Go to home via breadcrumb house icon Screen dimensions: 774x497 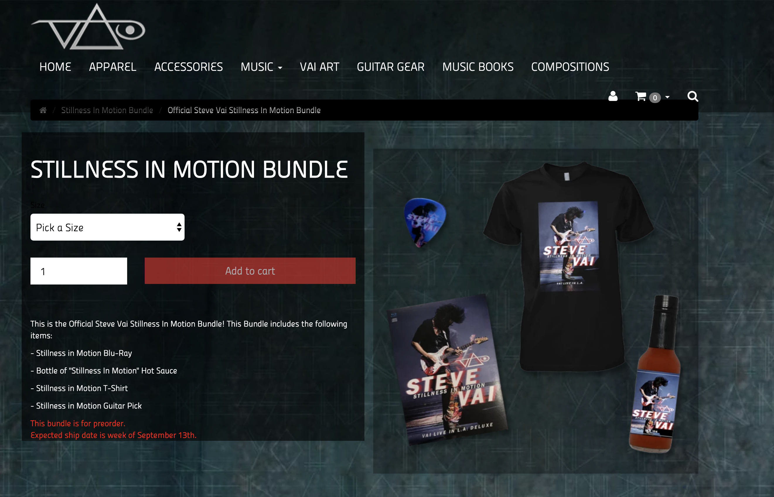coord(43,110)
